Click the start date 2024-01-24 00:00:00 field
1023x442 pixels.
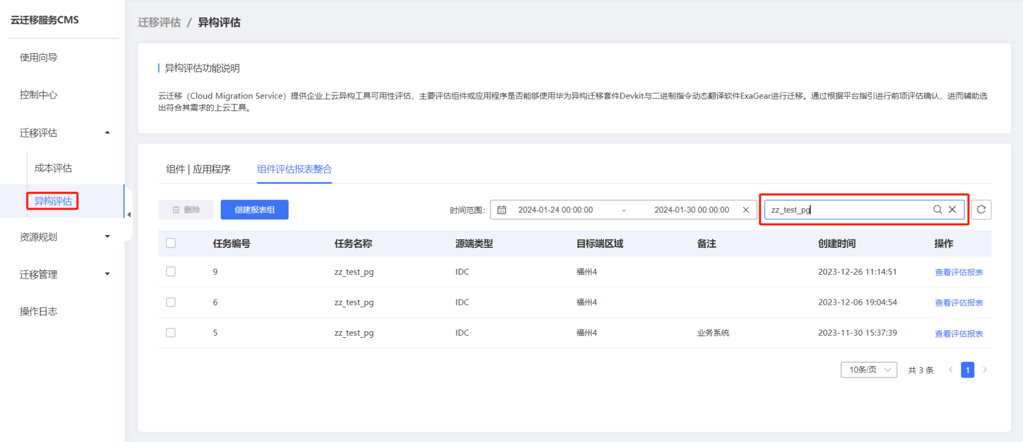556,210
